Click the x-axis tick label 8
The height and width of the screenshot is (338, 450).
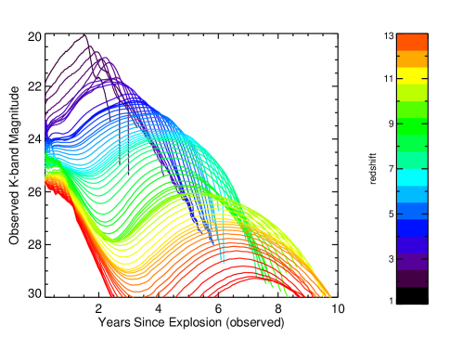point(278,308)
